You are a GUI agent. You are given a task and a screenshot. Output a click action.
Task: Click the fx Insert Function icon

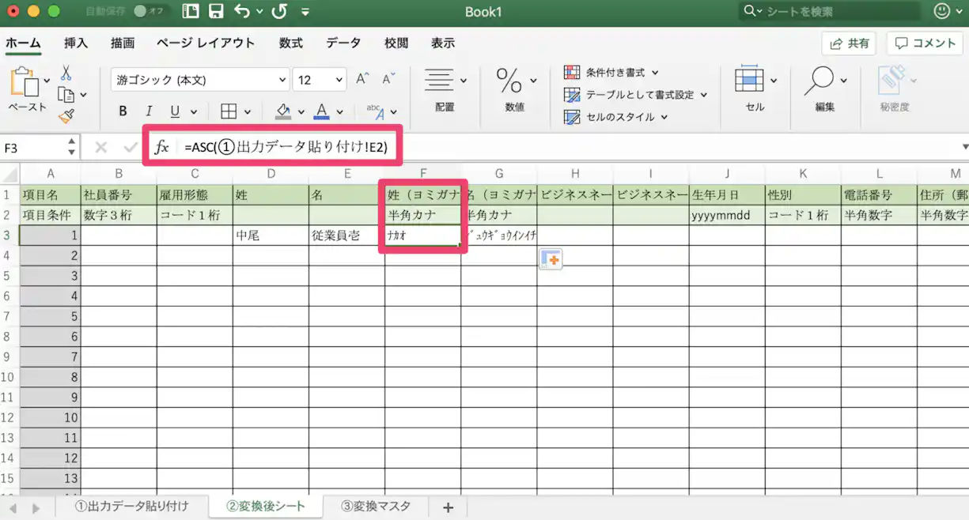click(161, 145)
